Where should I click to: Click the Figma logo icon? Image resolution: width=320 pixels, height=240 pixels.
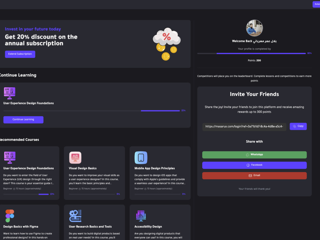click(x=10, y=216)
